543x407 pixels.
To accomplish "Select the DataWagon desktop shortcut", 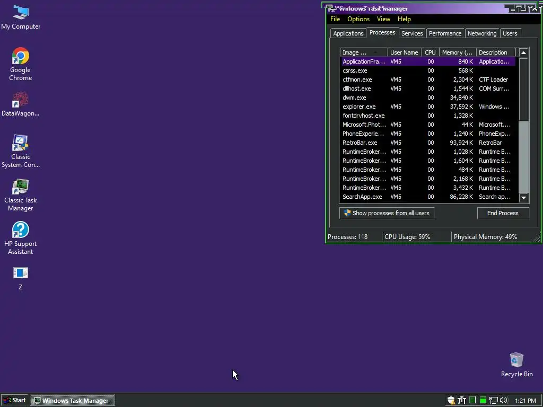I will pos(21,104).
